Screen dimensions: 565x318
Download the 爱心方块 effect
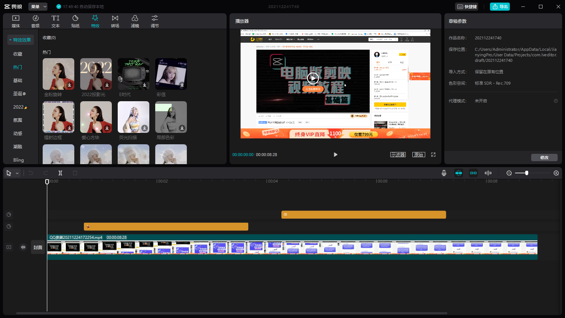pos(107,128)
